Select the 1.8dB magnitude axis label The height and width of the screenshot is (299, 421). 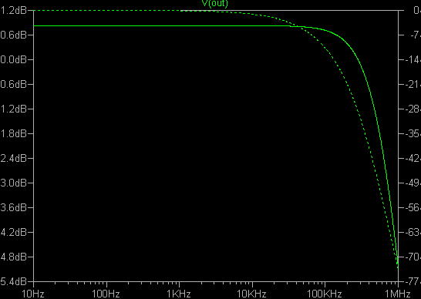(x=13, y=133)
